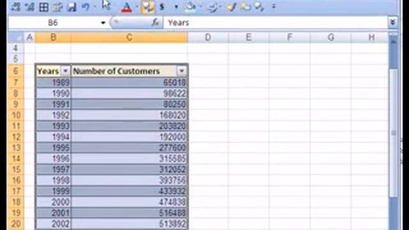Select column B header
The image size is (409, 230).
click(53, 38)
